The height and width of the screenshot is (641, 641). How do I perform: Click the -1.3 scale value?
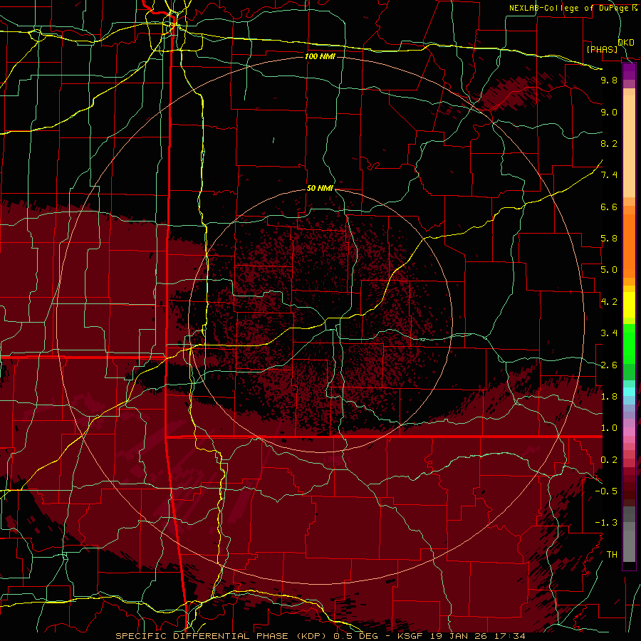606,523
